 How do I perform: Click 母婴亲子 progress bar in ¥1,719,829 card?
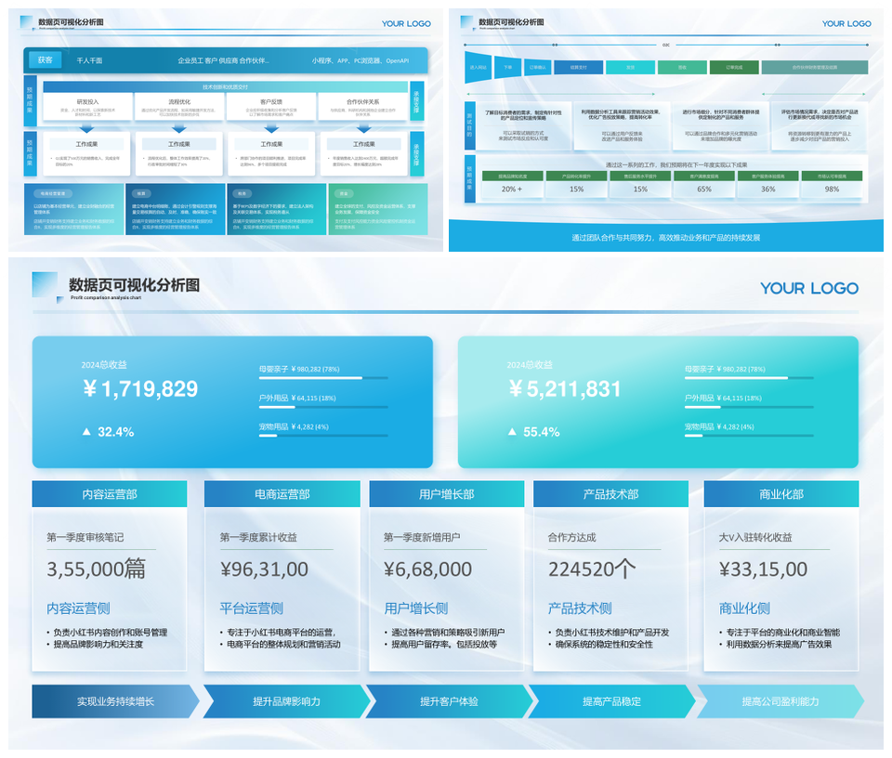tap(323, 377)
